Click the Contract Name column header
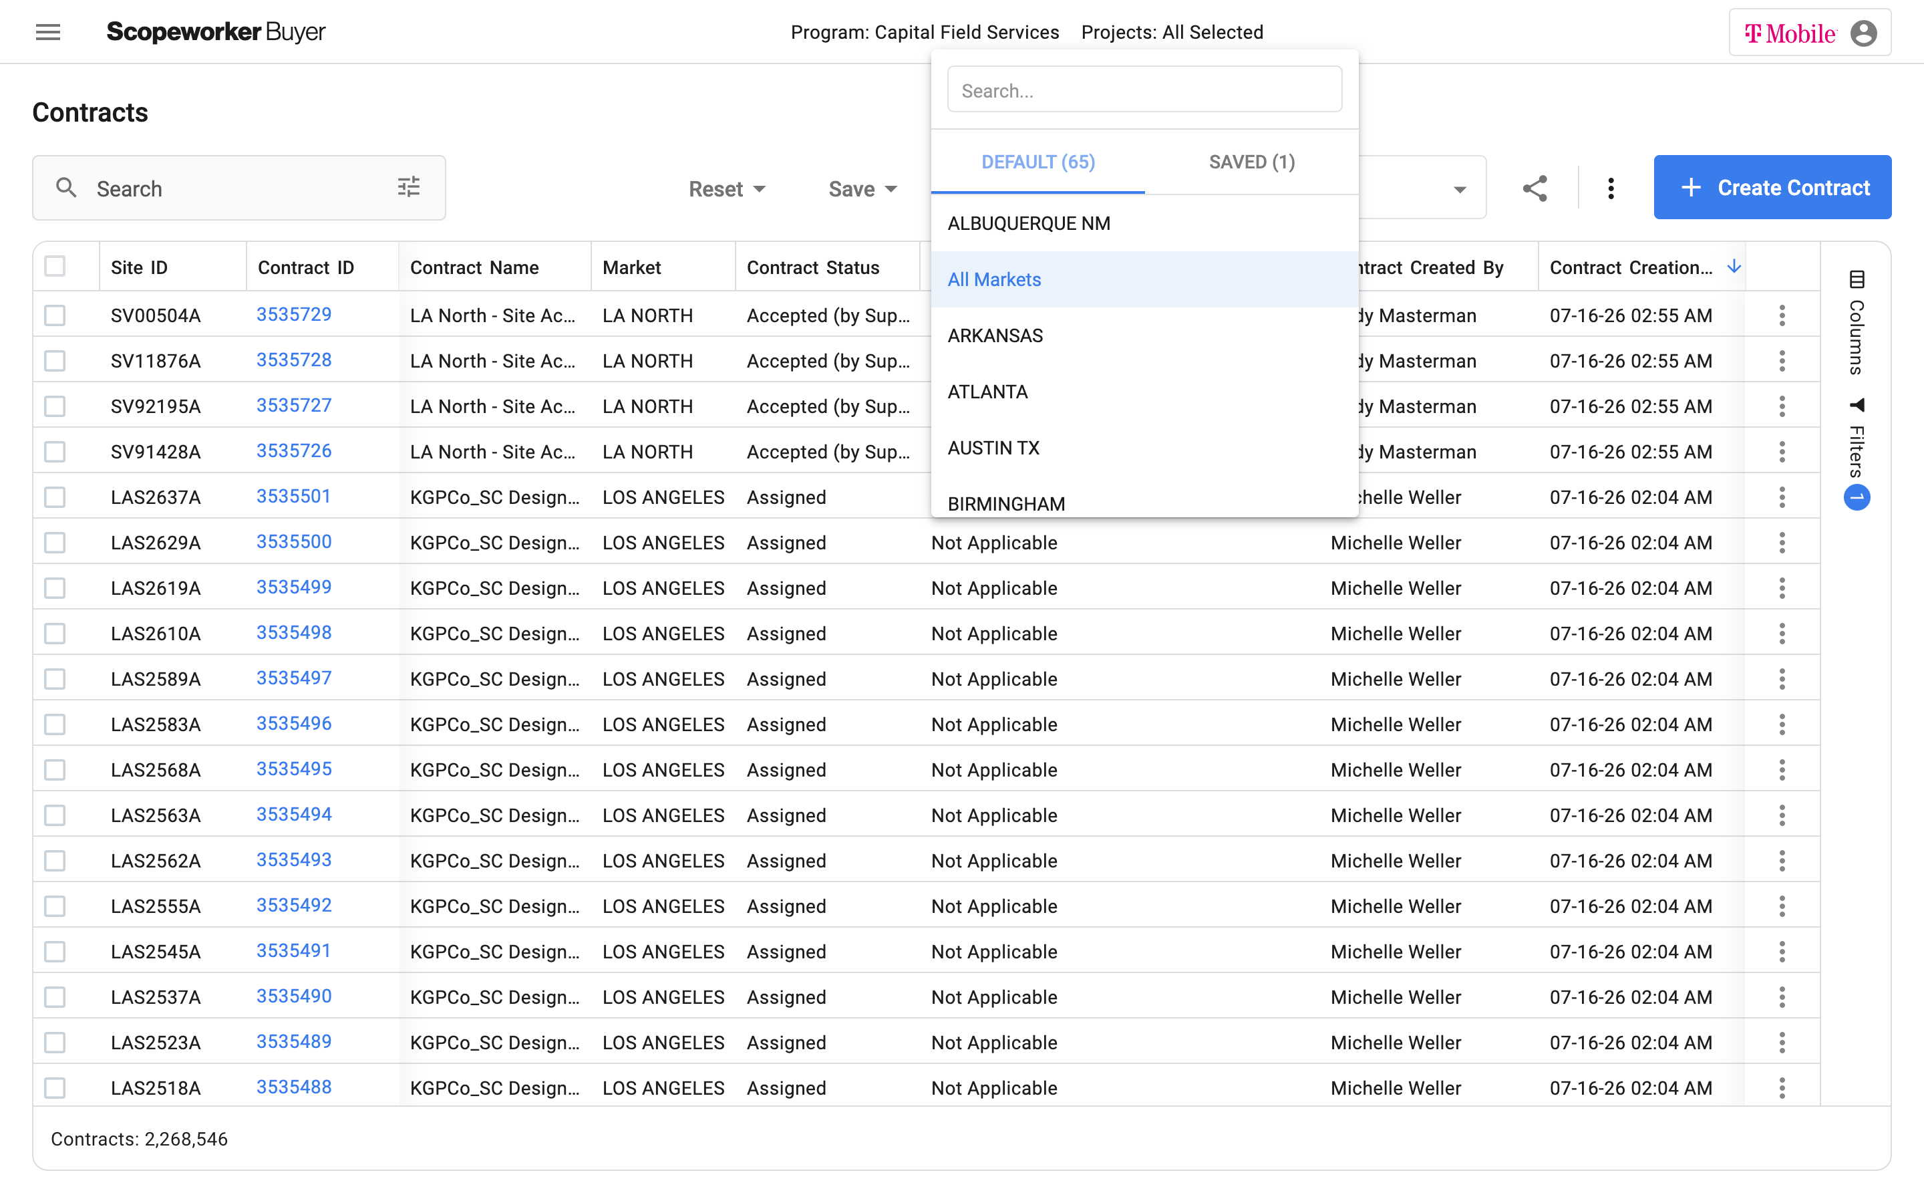Viewport: 1924px width, 1203px height. 474,267
